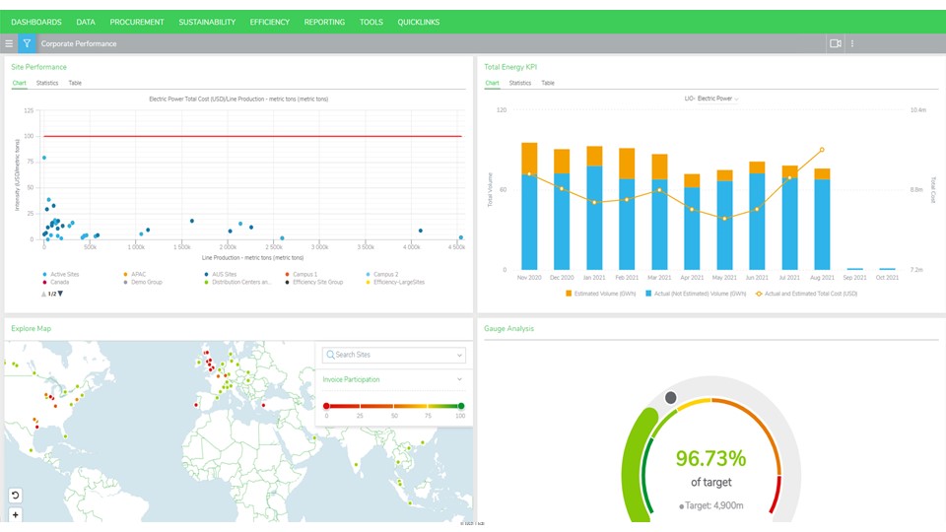Switch to Statistics tab in Site Performance

tap(47, 83)
